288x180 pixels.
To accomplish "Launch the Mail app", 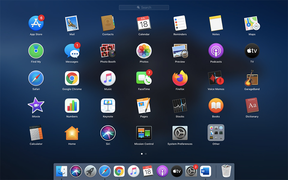I will point(72,23).
